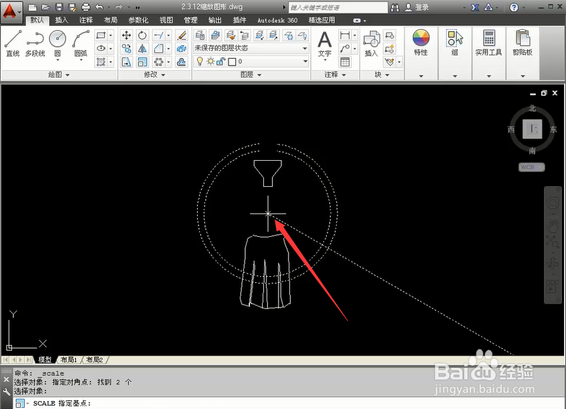Click the Create block icon

coord(390,35)
